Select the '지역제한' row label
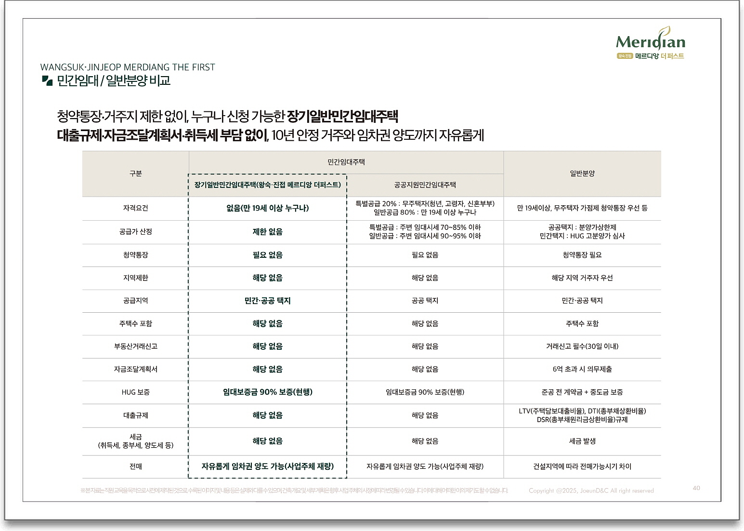This screenshot has height=531, width=744. pos(136,278)
